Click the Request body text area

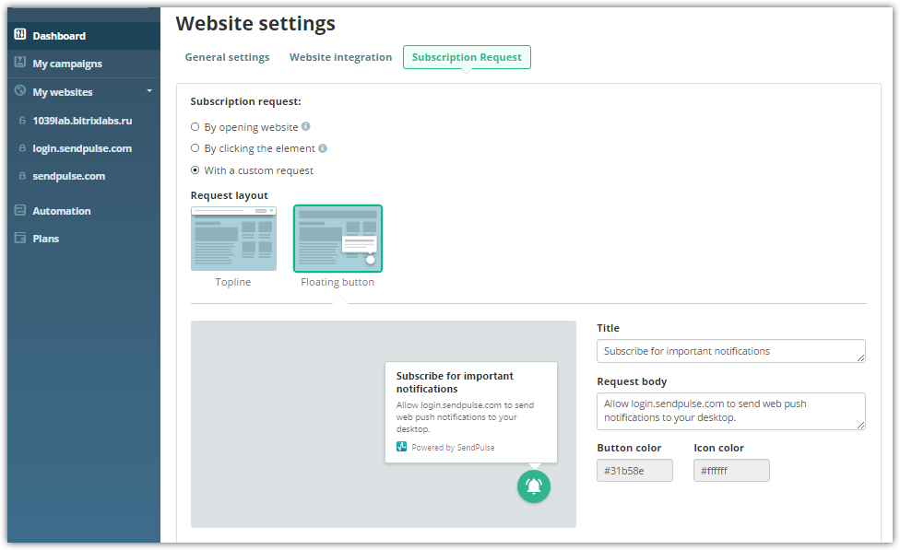click(730, 411)
